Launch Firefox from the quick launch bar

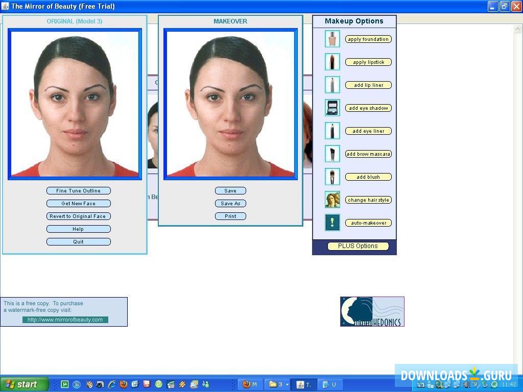124,384
